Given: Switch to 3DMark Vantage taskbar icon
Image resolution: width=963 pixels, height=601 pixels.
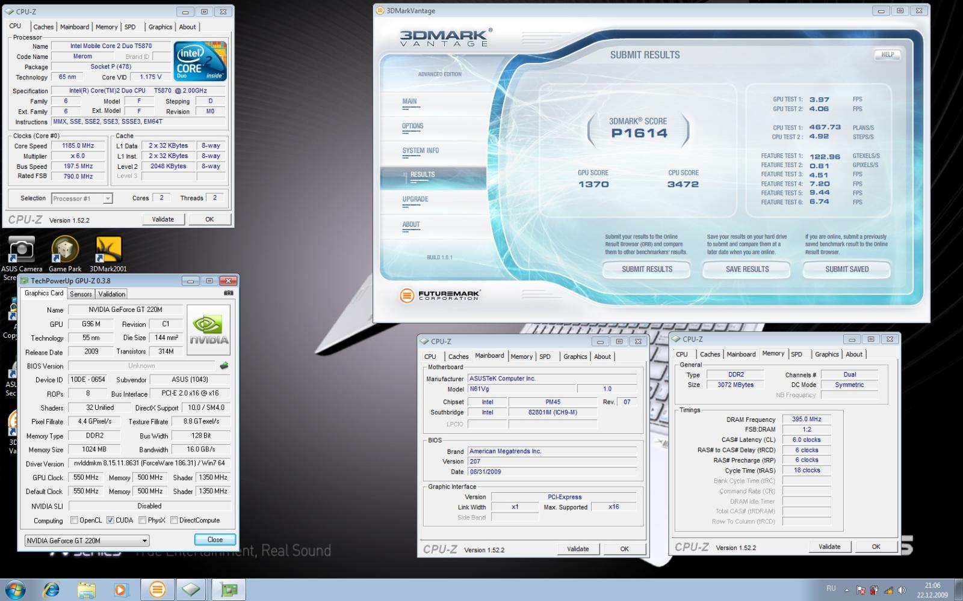Looking at the screenshot, I should [x=157, y=590].
